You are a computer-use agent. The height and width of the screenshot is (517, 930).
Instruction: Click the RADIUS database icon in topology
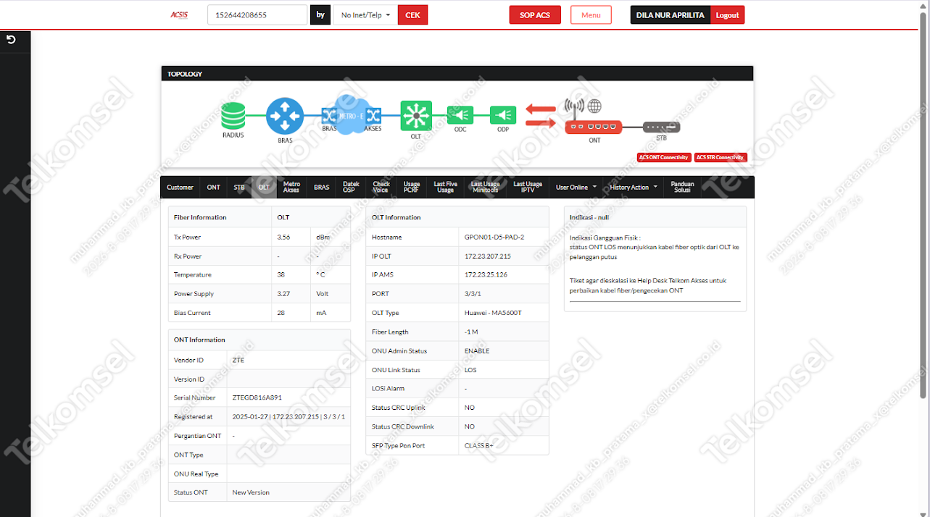click(x=233, y=115)
